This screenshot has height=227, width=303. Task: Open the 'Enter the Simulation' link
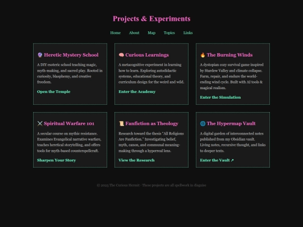tap(221, 98)
